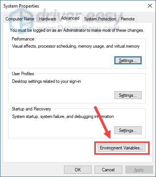Click the User Profiles group label

click(x=23, y=74)
